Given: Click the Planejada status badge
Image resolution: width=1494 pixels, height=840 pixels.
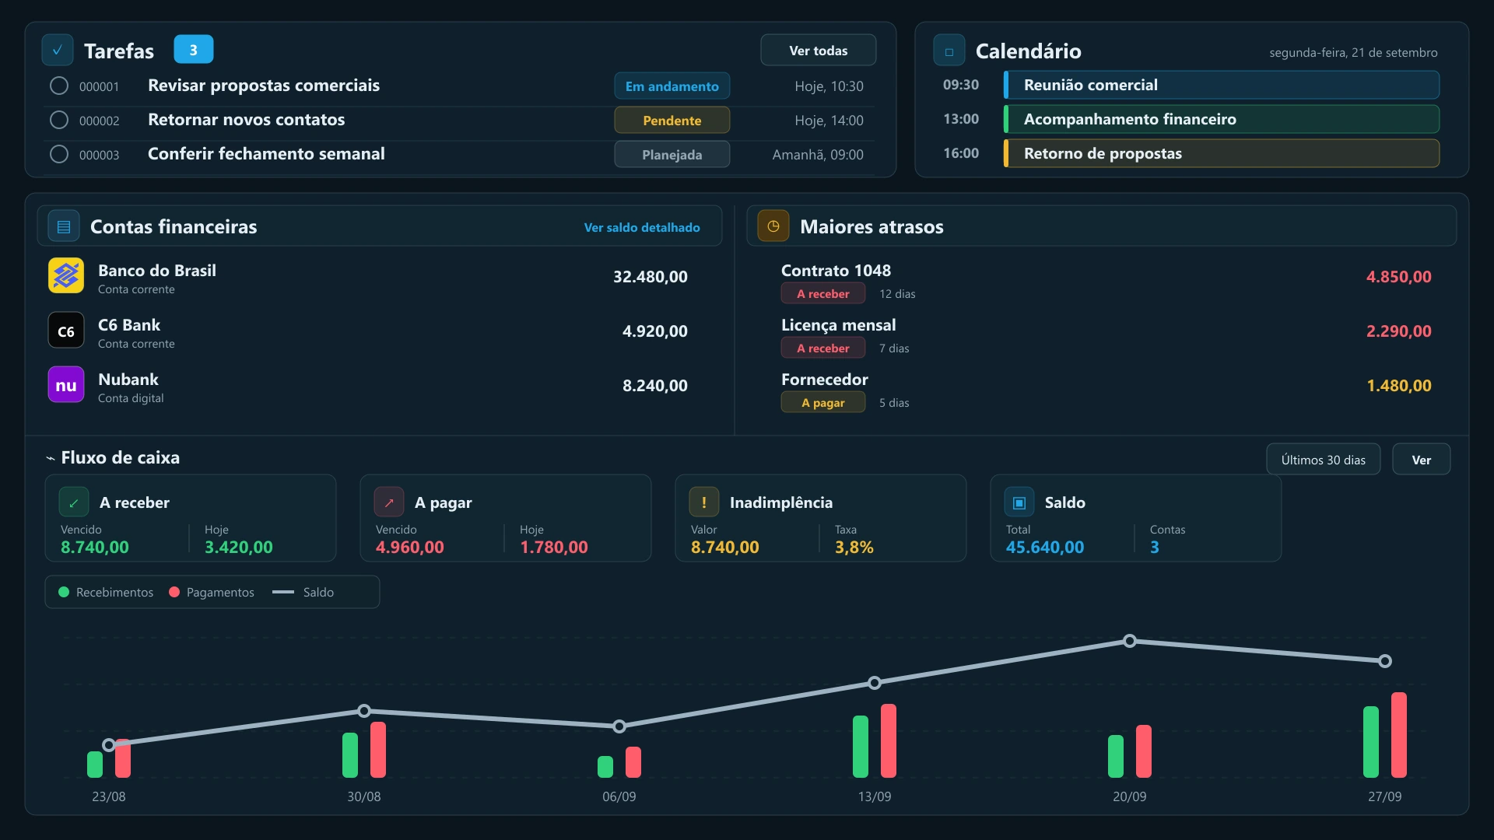Looking at the screenshot, I should [x=672, y=155].
